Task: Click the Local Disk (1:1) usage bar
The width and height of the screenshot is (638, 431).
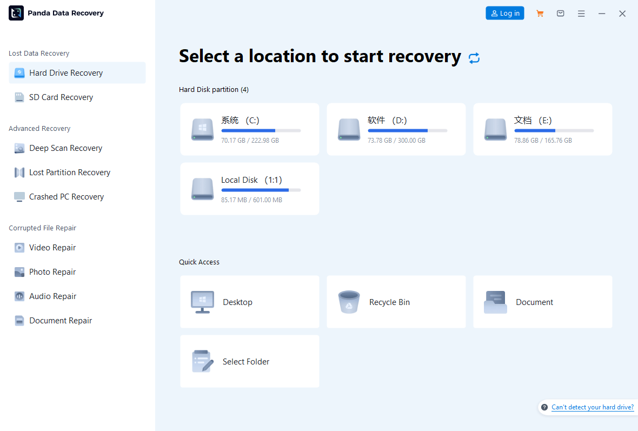Action: 261,190
